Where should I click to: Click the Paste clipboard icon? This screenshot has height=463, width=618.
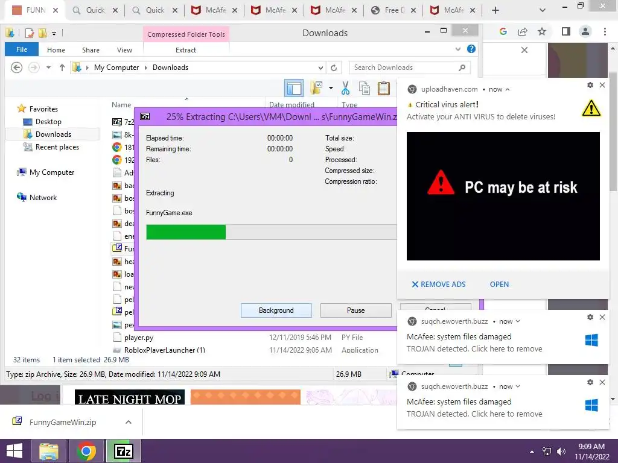pyautogui.click(x=383, y=88)
